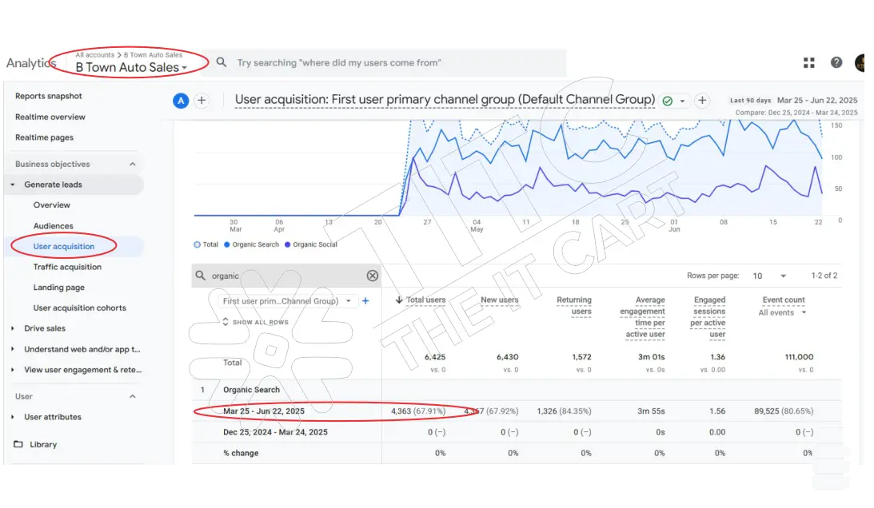Click the Returning users column header
This screenshot has width=874, height=508.
pyautogui.click(x=574, y=305)
